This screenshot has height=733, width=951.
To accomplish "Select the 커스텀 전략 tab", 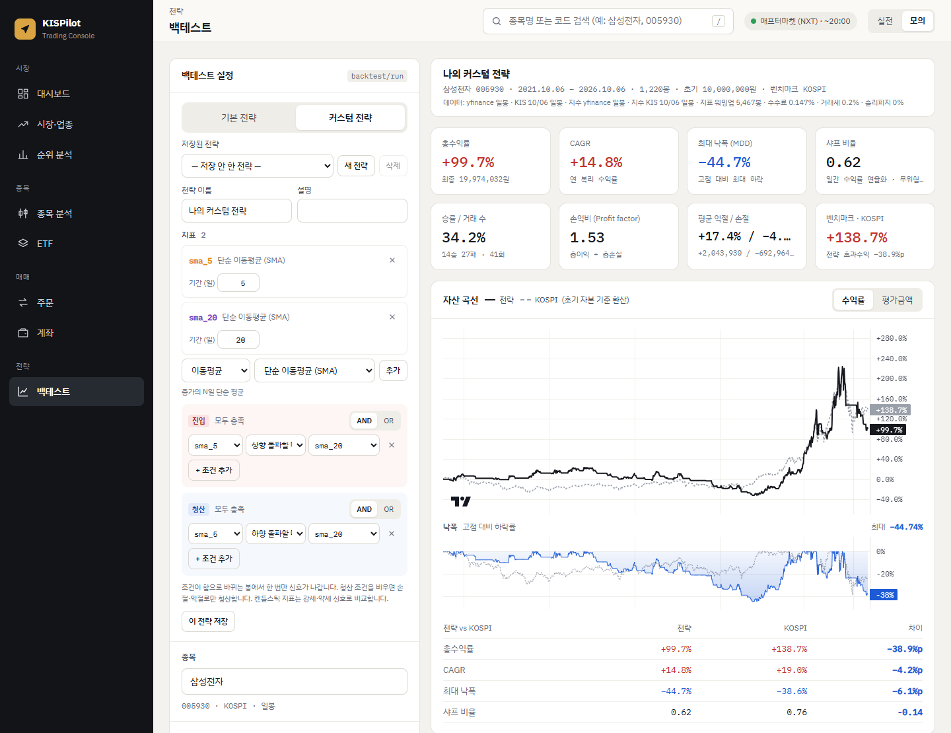I will pos(350,118).
